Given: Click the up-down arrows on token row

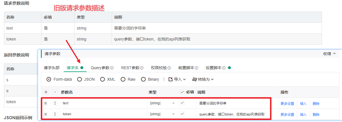Looking at the screenshot, I should 55,114.
